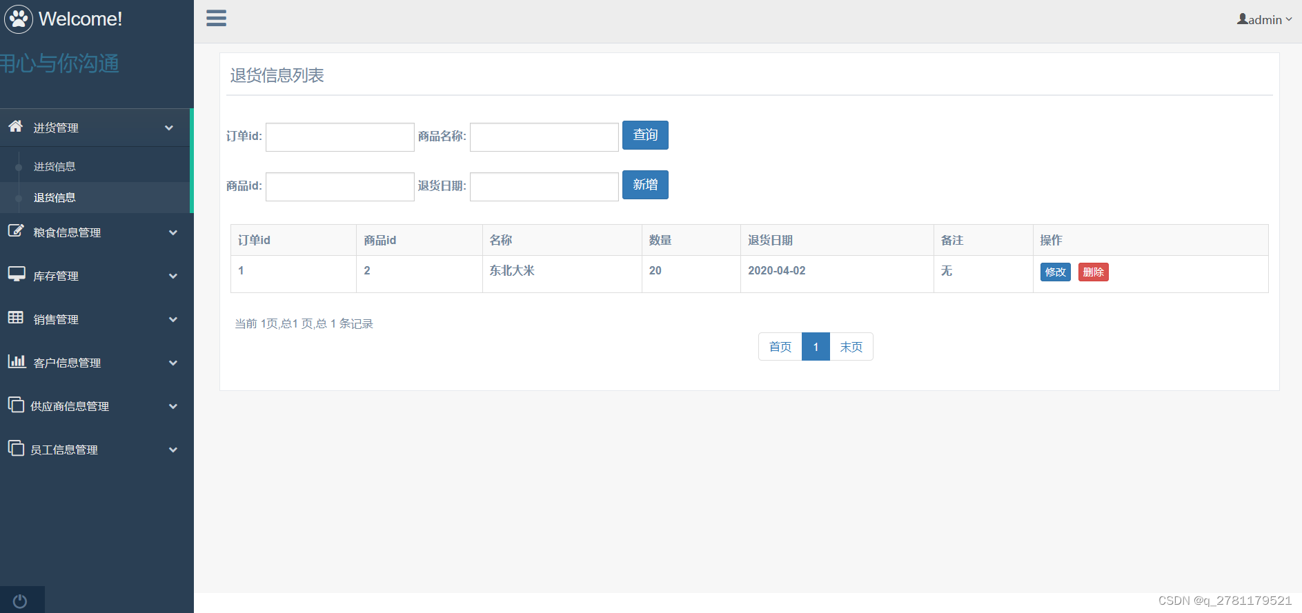The height and width of the screenshot is (613, 1302).
Task: Click the copy icon beside 员工信息管理
Action: [x=16, y=448]
